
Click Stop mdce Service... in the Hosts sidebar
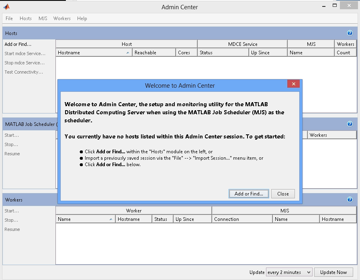click(25, 63)
